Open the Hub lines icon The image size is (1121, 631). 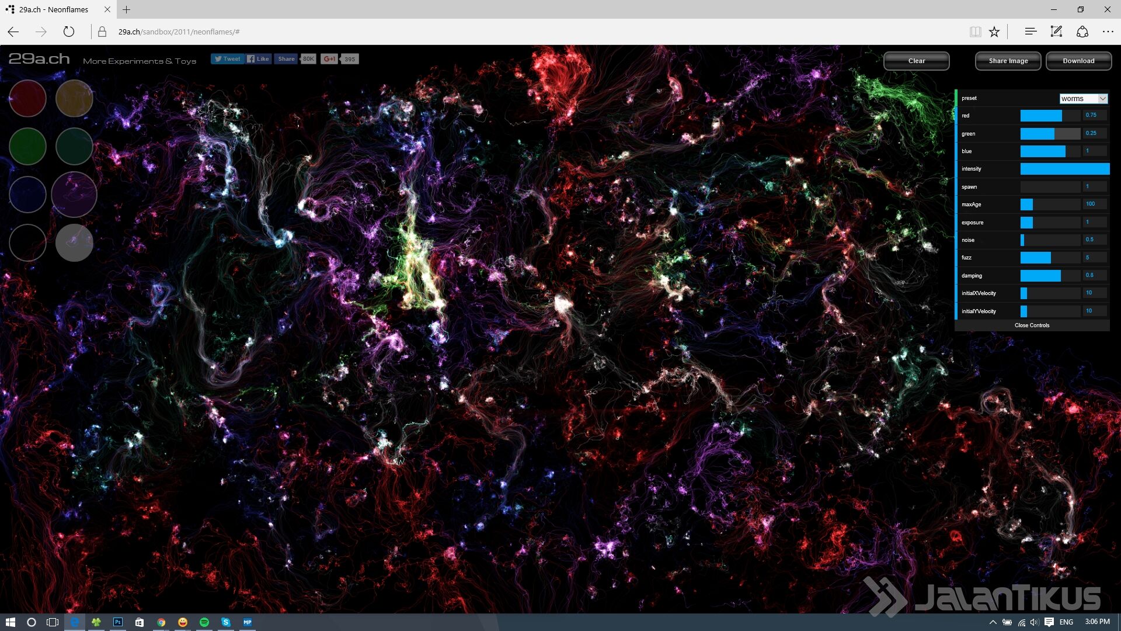click(x=1031, y=32)
